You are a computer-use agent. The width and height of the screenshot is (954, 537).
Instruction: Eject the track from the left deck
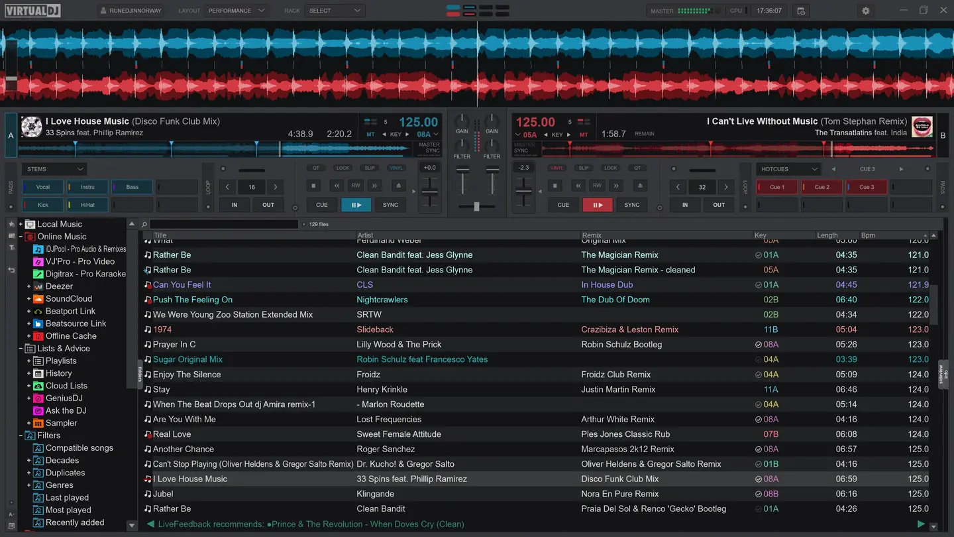pyautogui.click(x=398, y=186)
